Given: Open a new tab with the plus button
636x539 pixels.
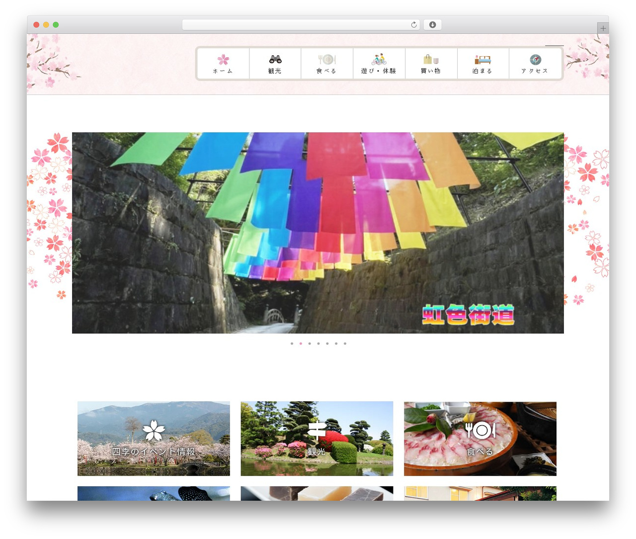Looking at the screenshot, I should tap(603, 28).
